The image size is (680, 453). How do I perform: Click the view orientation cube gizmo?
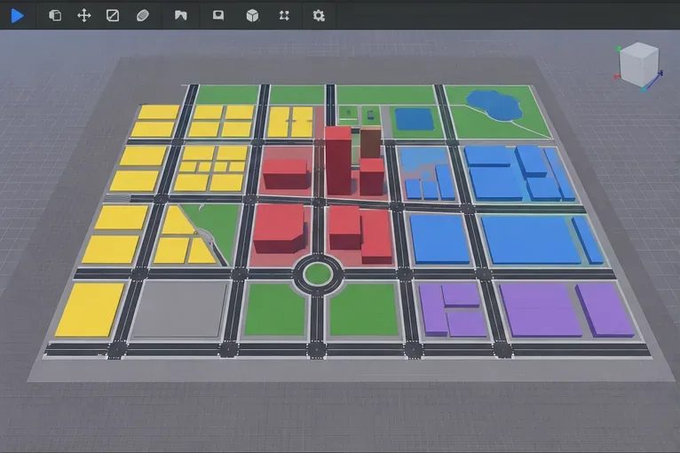(x=638, y=65)
